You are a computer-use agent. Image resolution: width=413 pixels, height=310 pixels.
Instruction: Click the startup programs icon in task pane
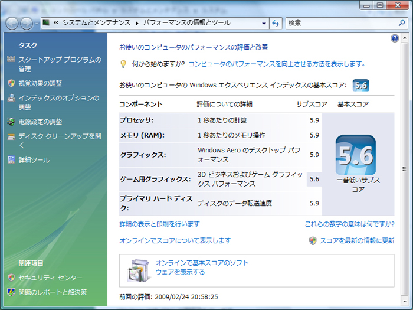[11, 59]
